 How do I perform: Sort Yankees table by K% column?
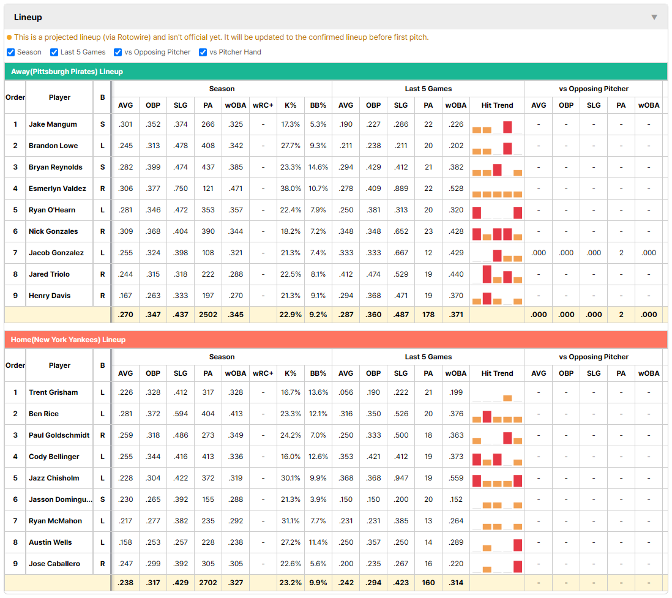point(291,373)
